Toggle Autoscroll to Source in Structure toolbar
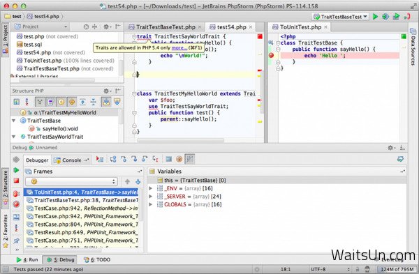 pyautogui.click(x=106, y=102)
